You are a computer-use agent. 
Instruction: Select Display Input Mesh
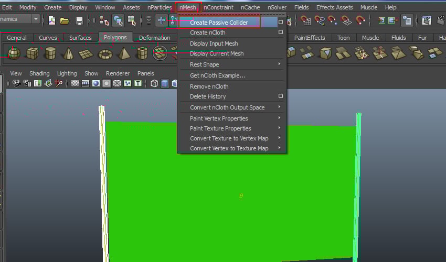(214, 43)
